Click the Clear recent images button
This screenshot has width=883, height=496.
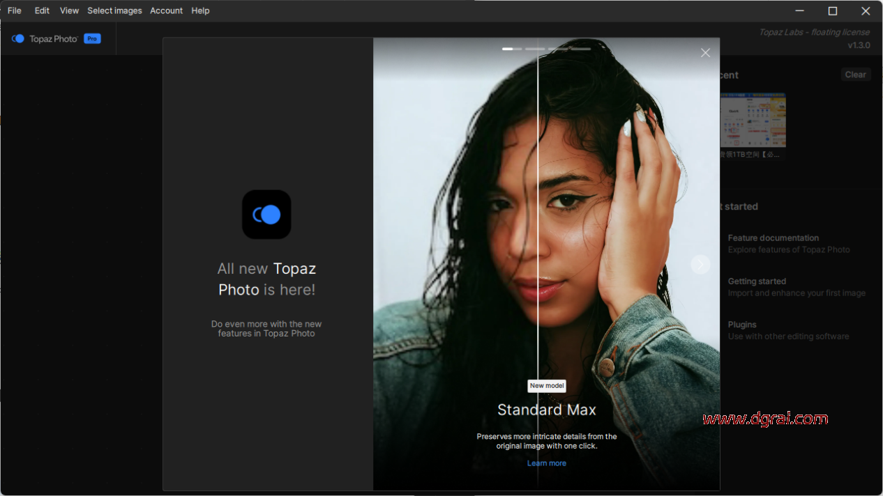(856, 75)
